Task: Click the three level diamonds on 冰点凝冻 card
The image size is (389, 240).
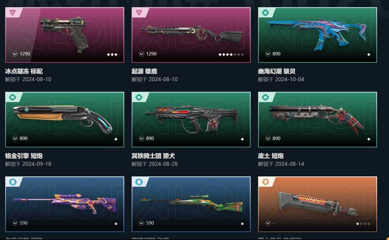Action: point(112,55)
